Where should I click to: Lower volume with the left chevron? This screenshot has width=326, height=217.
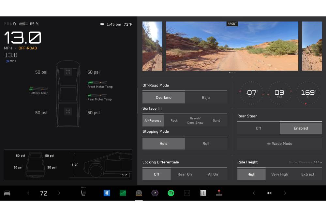pyautogui.click(x=254, y=193)
